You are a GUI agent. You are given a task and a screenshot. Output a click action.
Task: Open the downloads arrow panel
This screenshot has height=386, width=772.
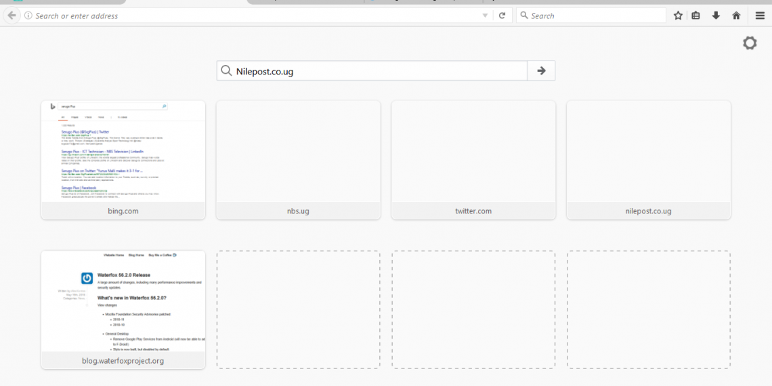pyautogui.click(x=716, y=16)
